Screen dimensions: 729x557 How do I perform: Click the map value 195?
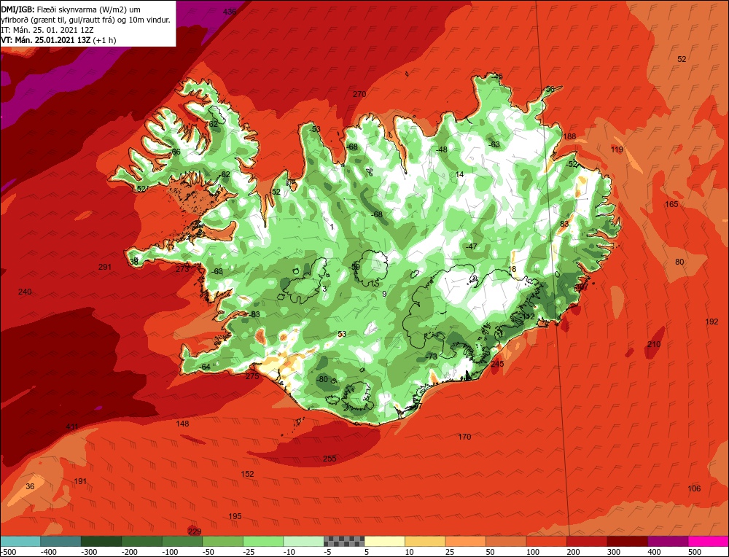pos(235,516)
